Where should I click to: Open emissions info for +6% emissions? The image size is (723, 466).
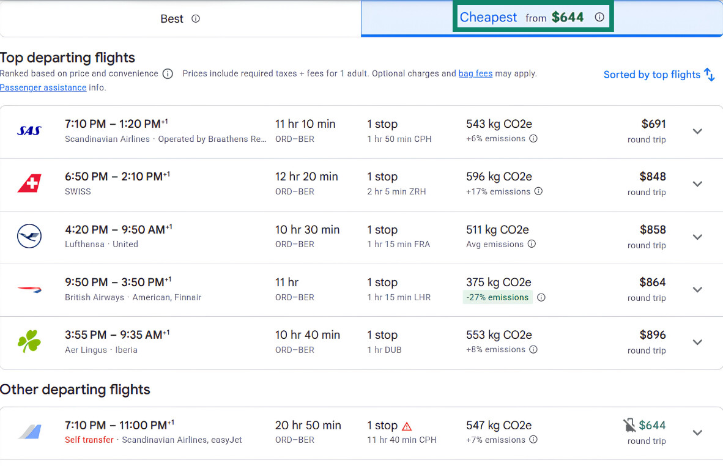[533, 139]
